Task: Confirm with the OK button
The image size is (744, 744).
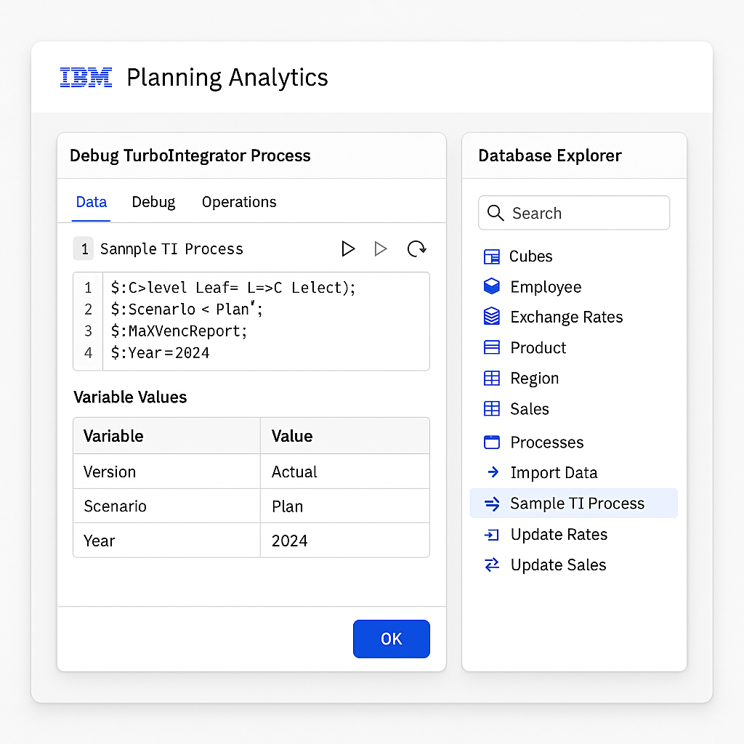Action: point(392,639)
